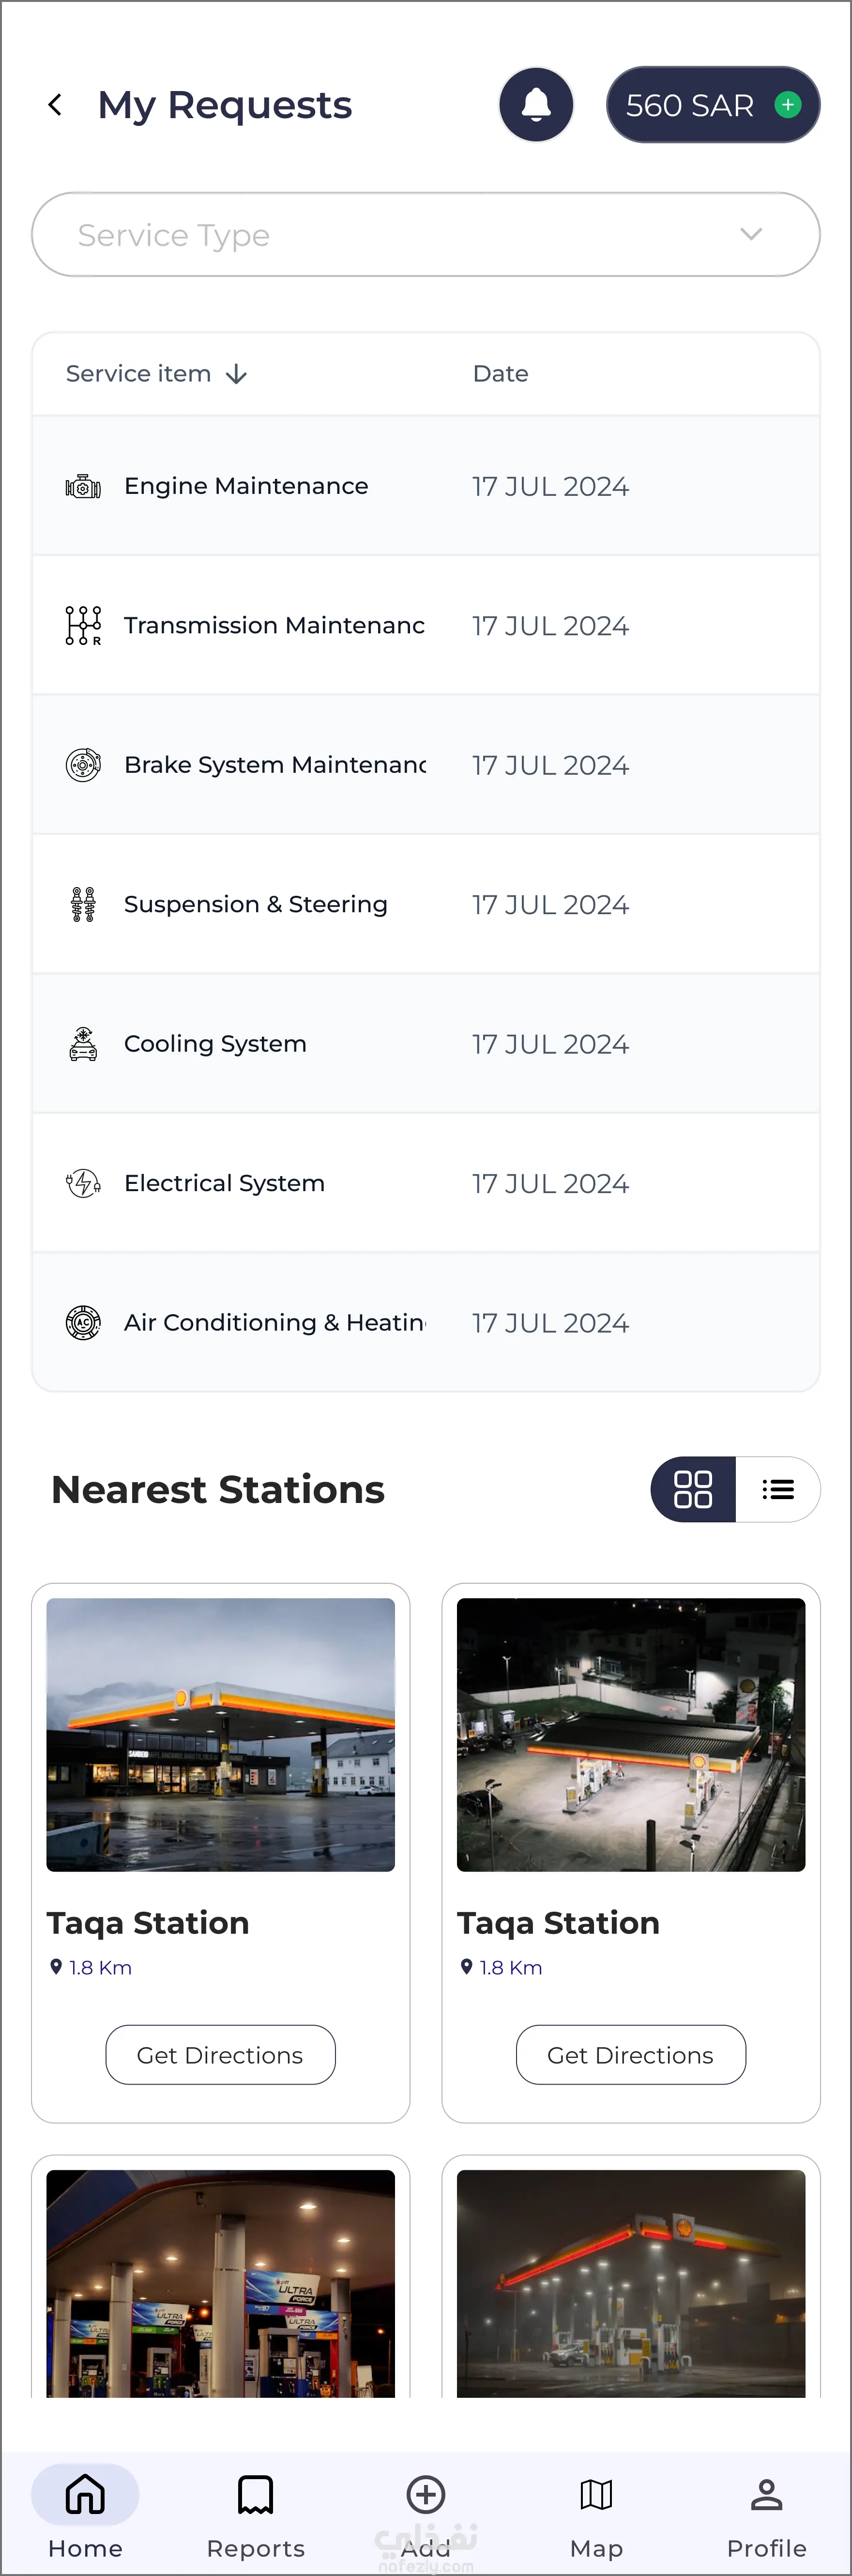Get Directions for second Taqa Station

click(630, 2055)
